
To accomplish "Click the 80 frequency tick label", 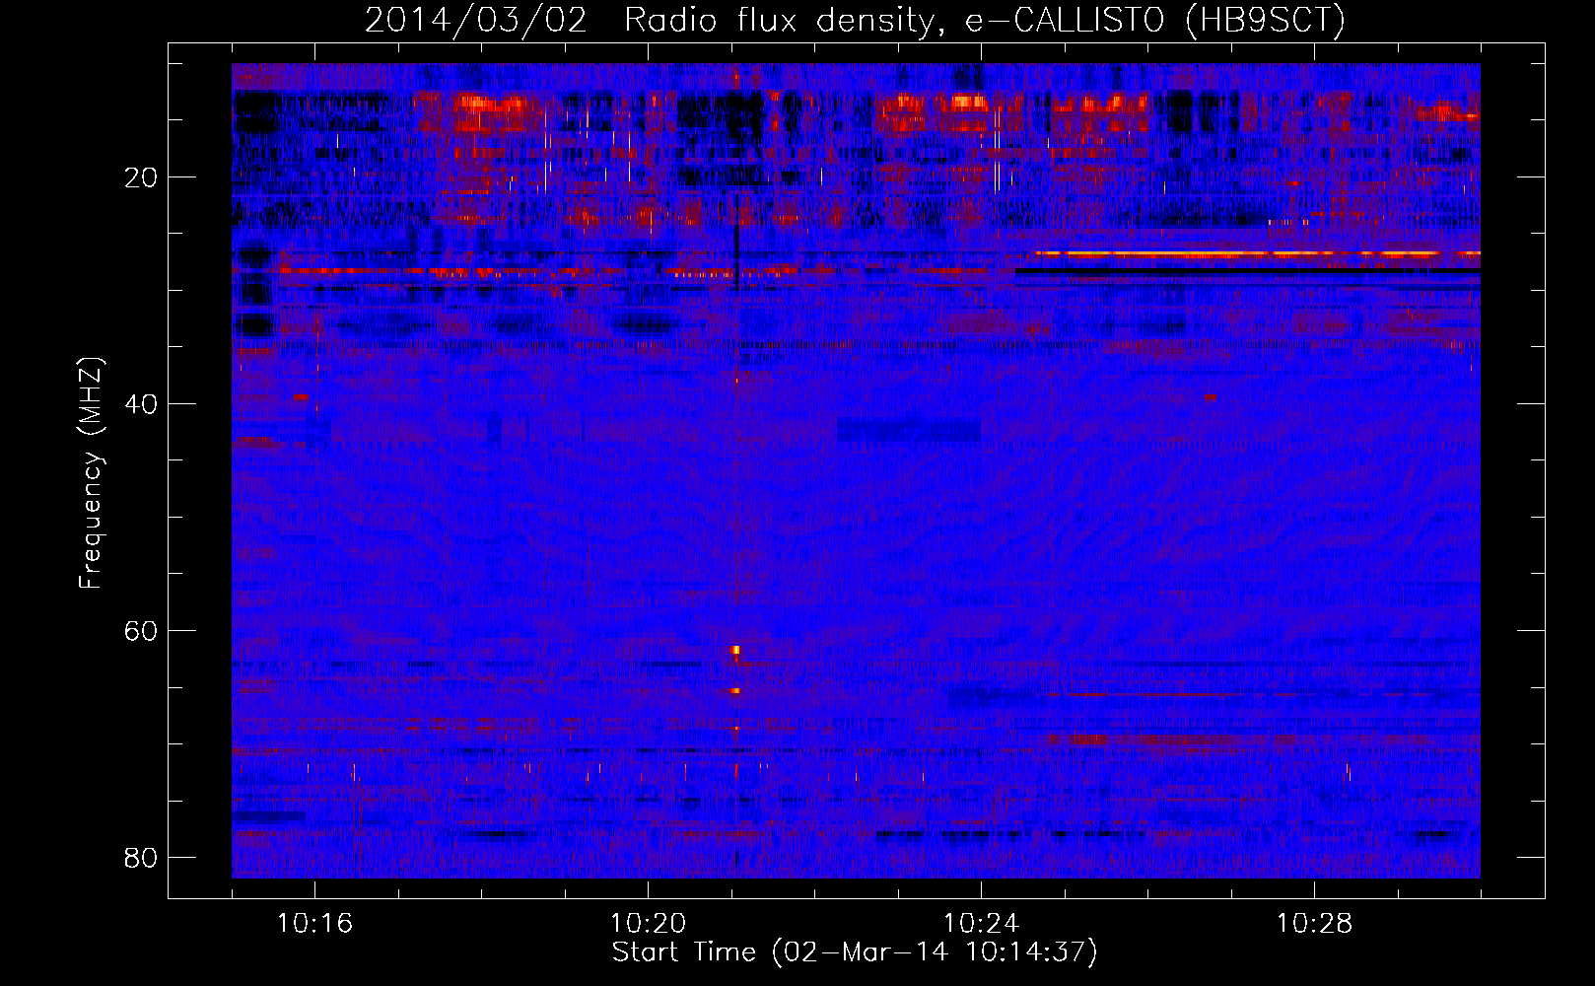I will (141, 858).
